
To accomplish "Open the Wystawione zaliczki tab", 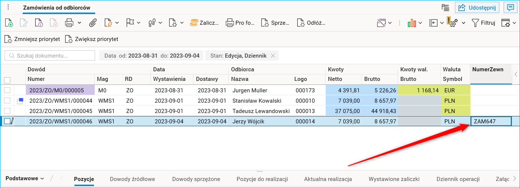I will click(x=394, y=179).
